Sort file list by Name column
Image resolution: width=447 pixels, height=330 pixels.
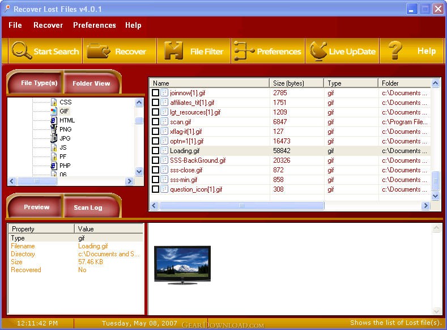point(210,83)
